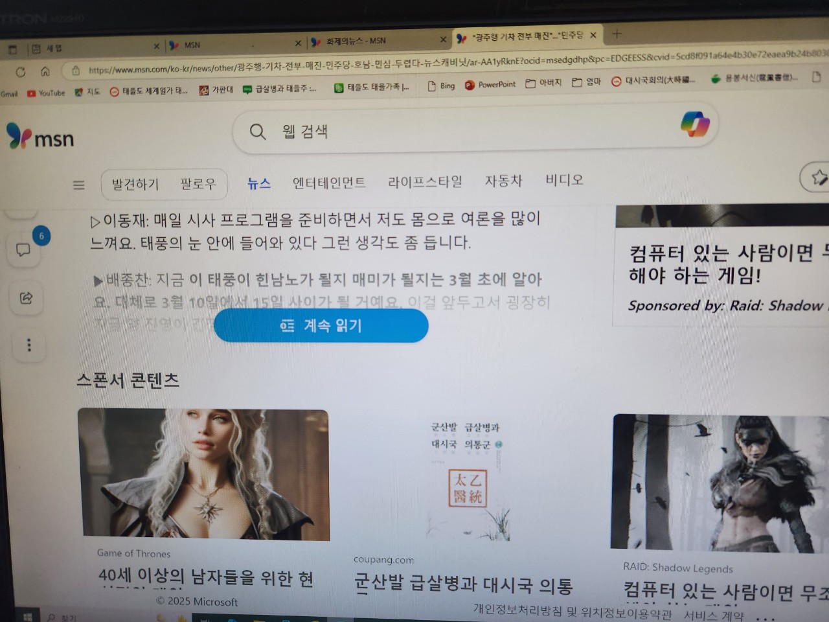Close the 'MSN' browser tab
This screenshot has width=829, height=622.
(298, 43)
